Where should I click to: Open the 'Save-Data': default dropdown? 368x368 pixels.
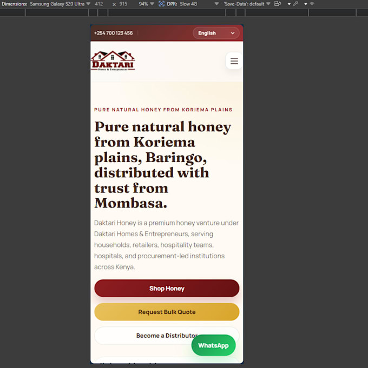[x=247, y=4]
